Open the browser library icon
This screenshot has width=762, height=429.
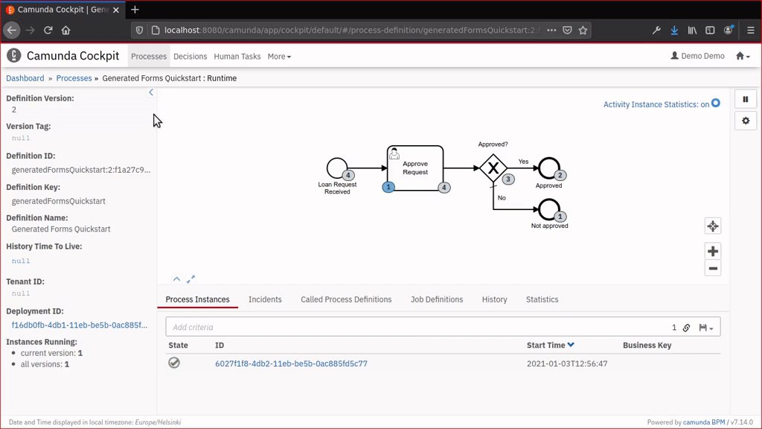[x=692, y=30]
